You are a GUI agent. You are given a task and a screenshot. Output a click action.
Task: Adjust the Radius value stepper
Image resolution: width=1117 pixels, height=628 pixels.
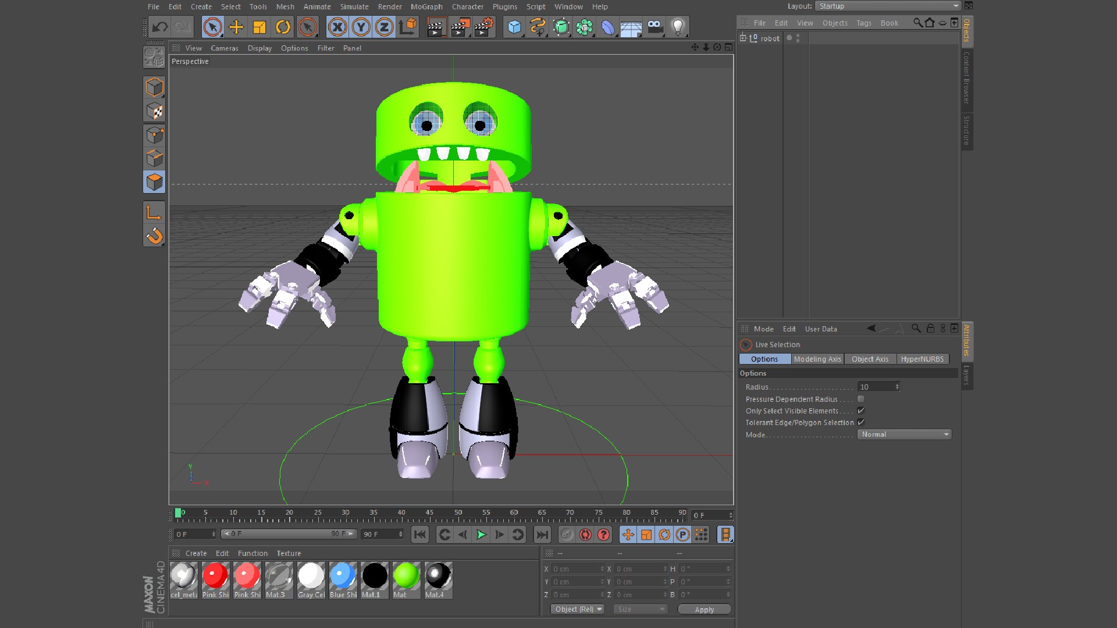[x=897, y=387]
